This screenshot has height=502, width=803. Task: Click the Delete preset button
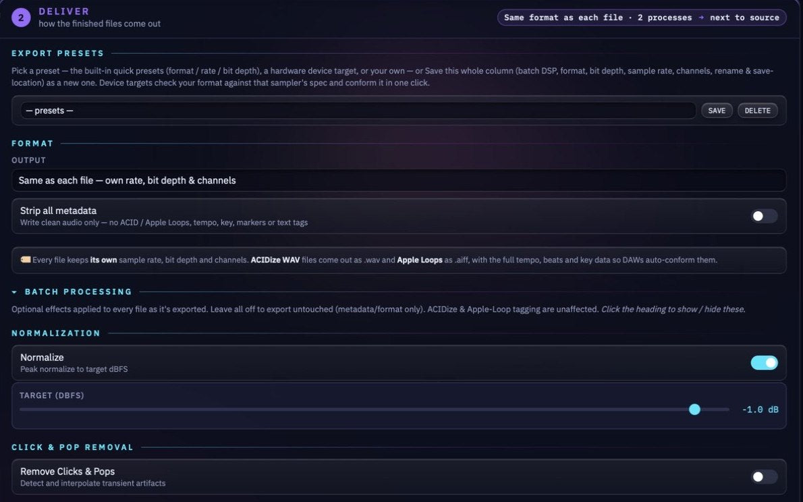757,111
